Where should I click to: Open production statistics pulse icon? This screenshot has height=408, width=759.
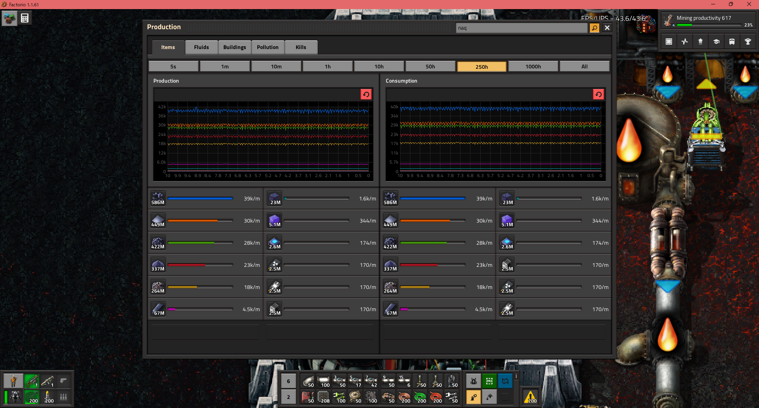pyautogui.click(x=685, y=42)
